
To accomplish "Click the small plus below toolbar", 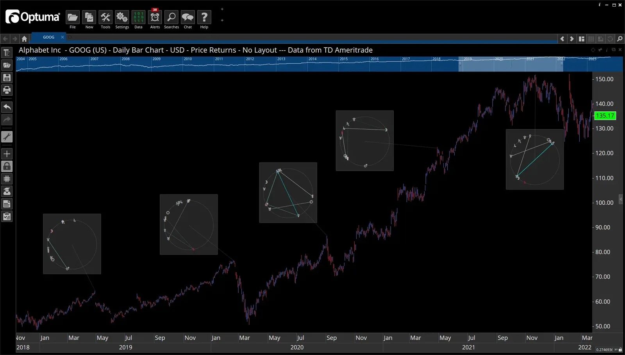I will [222, 20].
